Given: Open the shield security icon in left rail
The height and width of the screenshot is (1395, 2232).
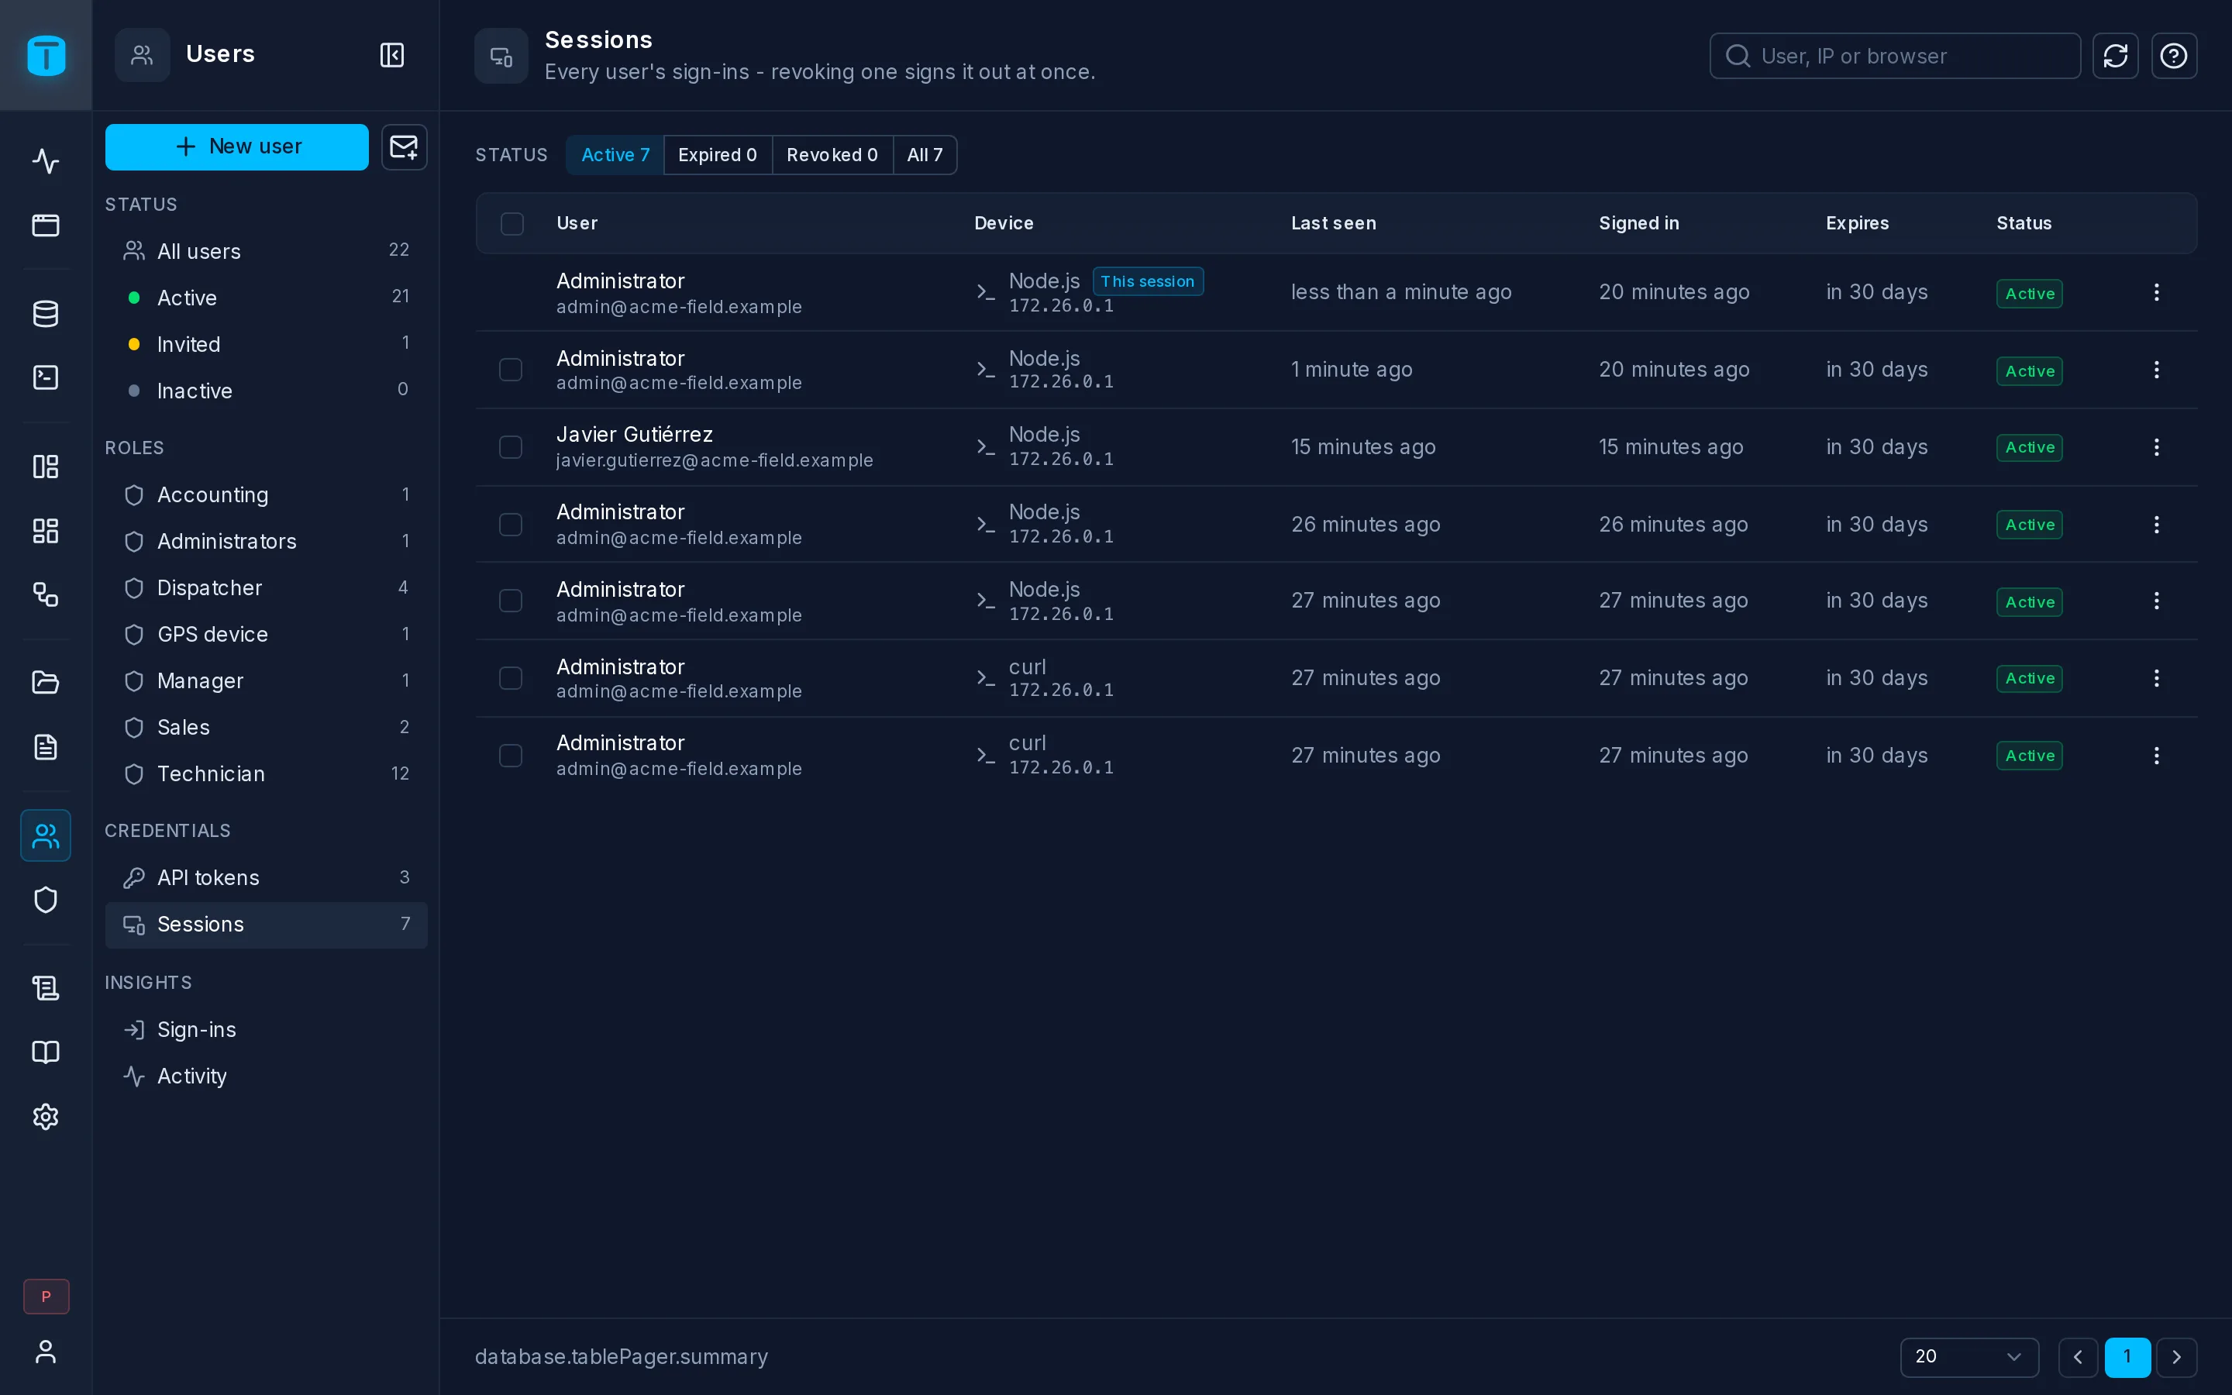Looking at the screenshot, I should 45,900.
